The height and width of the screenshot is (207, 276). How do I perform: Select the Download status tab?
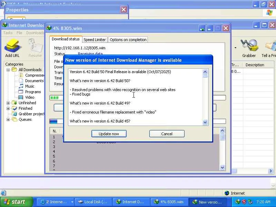pyautogui.click(x=66, y=39)
